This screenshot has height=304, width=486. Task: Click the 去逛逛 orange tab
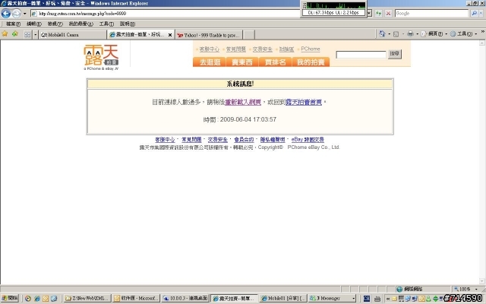pyautogui.click(x=210, y=62)
